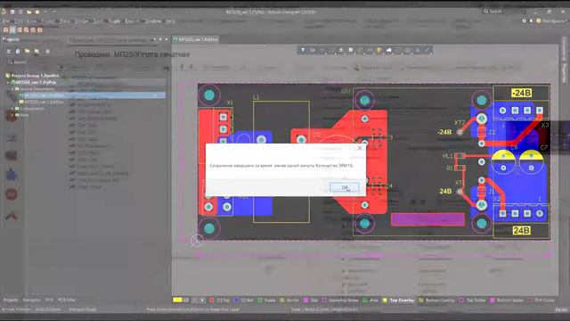Screen dimensions: 570x321
Task: Select the interactive routing tool in Active Bar
Action: (360, 50)
